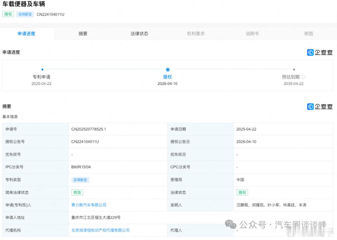
Task: Select the 说明书 tab
Action: 252,33
